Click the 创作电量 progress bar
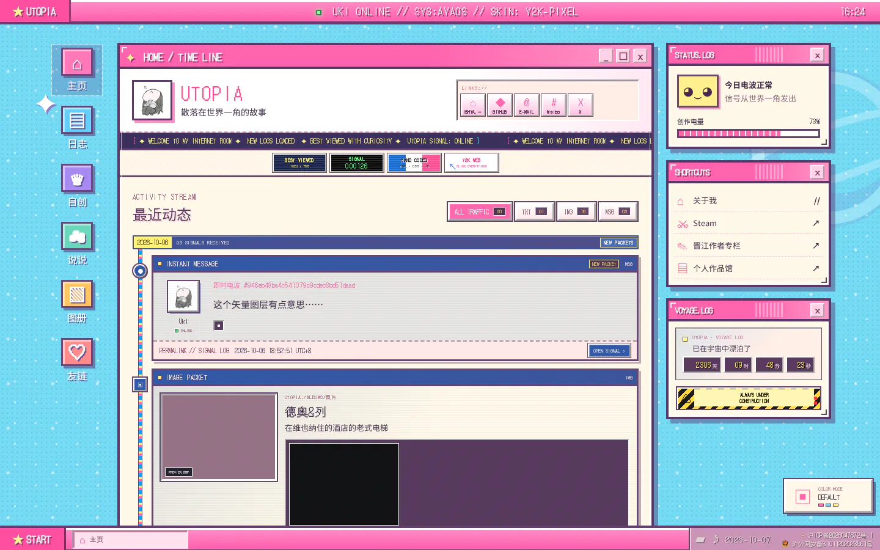 [x=748, y=133]
